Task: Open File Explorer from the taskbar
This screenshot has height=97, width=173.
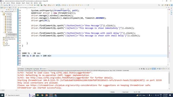Action: (x=38, y=95)
